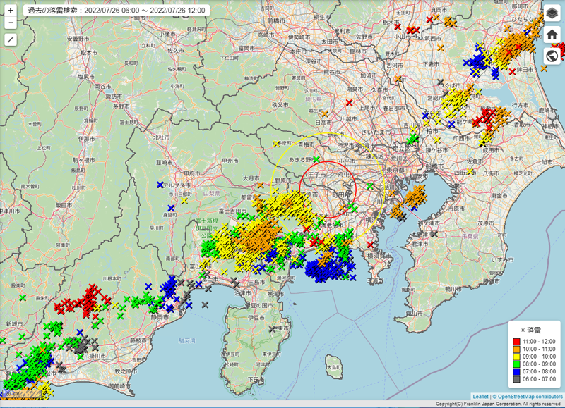The height and width of the screenshot is (408, 565).
Task: Click the green 08:00 - 09:00 legend swatch
Action: (x=516, y=364)
